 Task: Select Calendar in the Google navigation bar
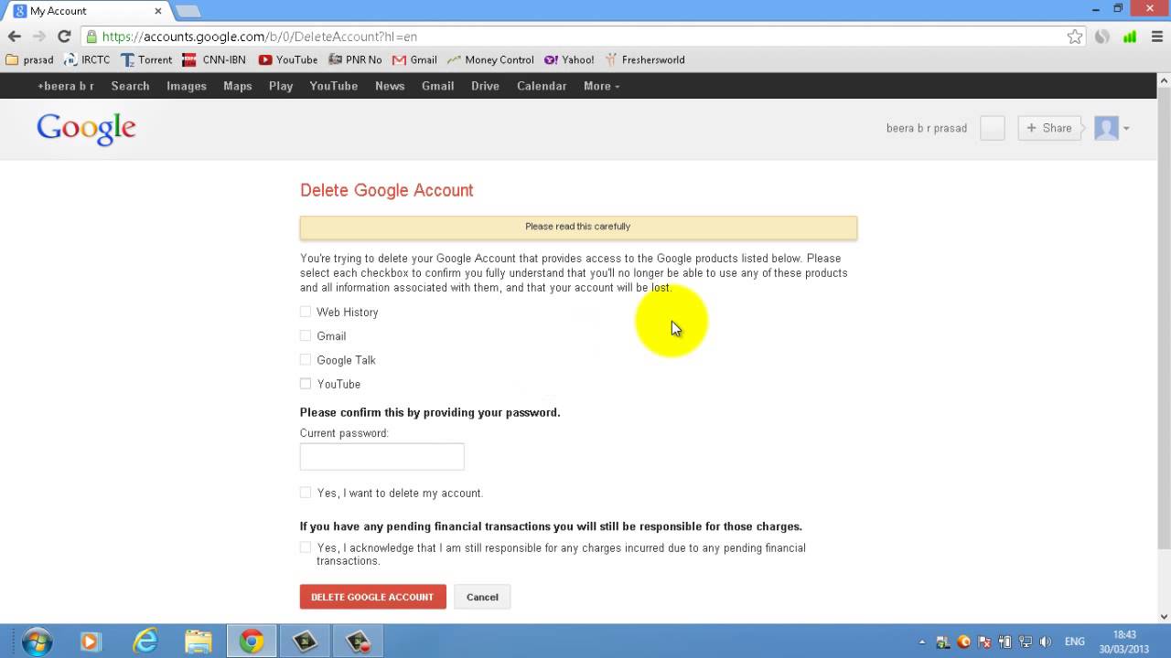coord(542,86)
